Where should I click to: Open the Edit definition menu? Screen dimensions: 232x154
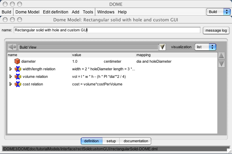tap(56, 12)
